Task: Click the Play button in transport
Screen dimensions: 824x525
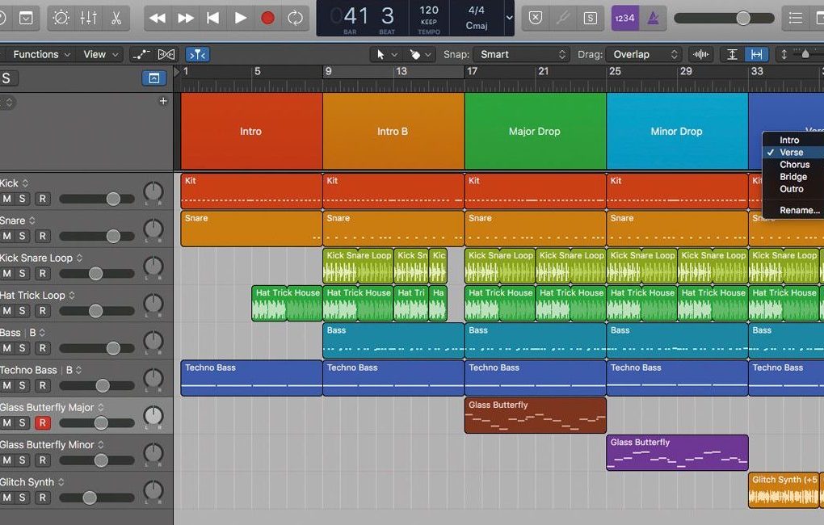Action: click(241, 18)
